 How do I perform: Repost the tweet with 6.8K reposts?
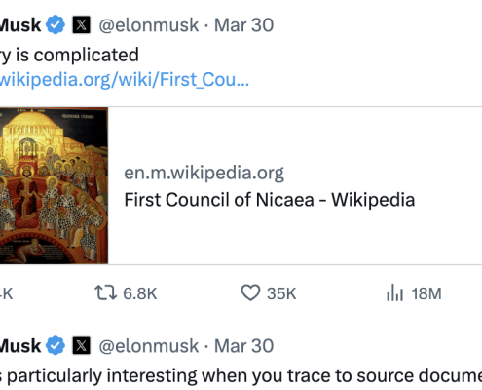coord(105,292)
